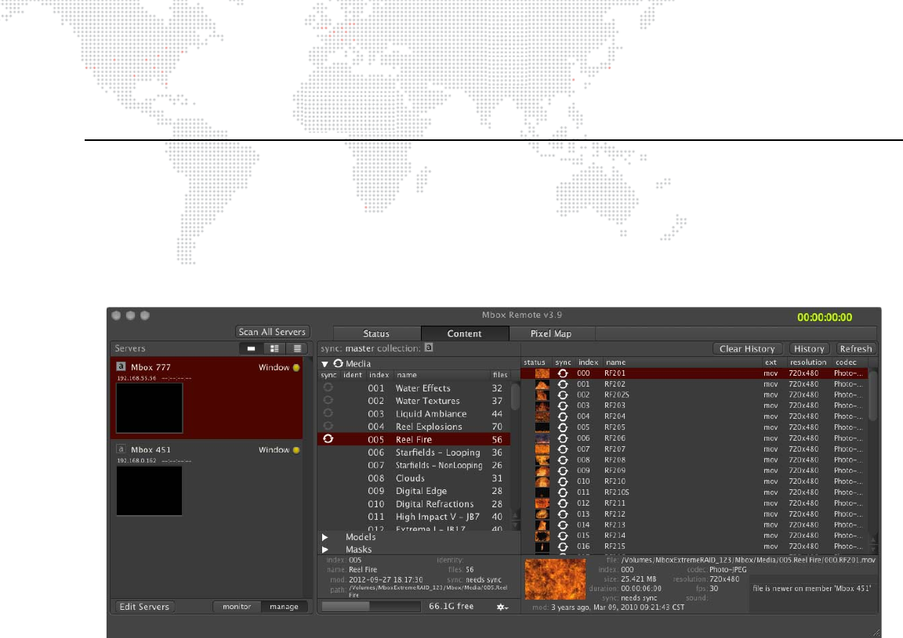
Task: Click the sync icon beside Water Effects
Action: coord(328,388)
